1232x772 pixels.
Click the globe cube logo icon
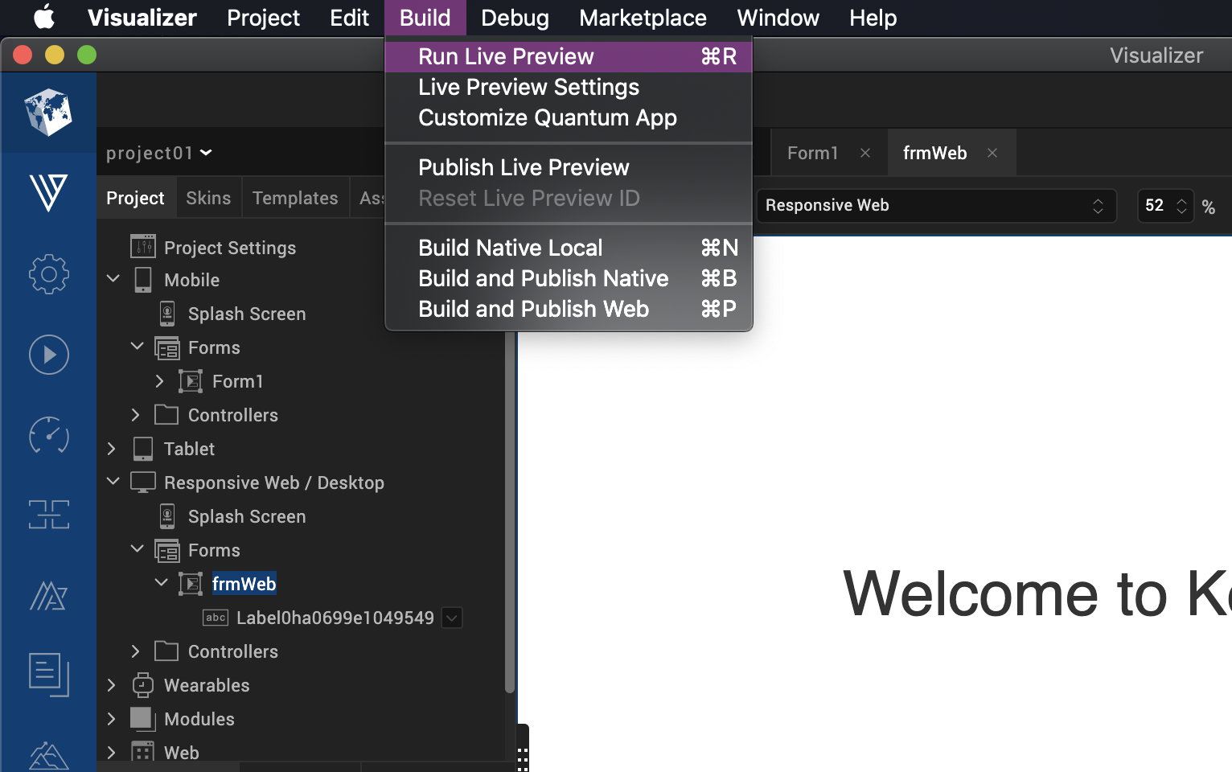tap(48, 113)
